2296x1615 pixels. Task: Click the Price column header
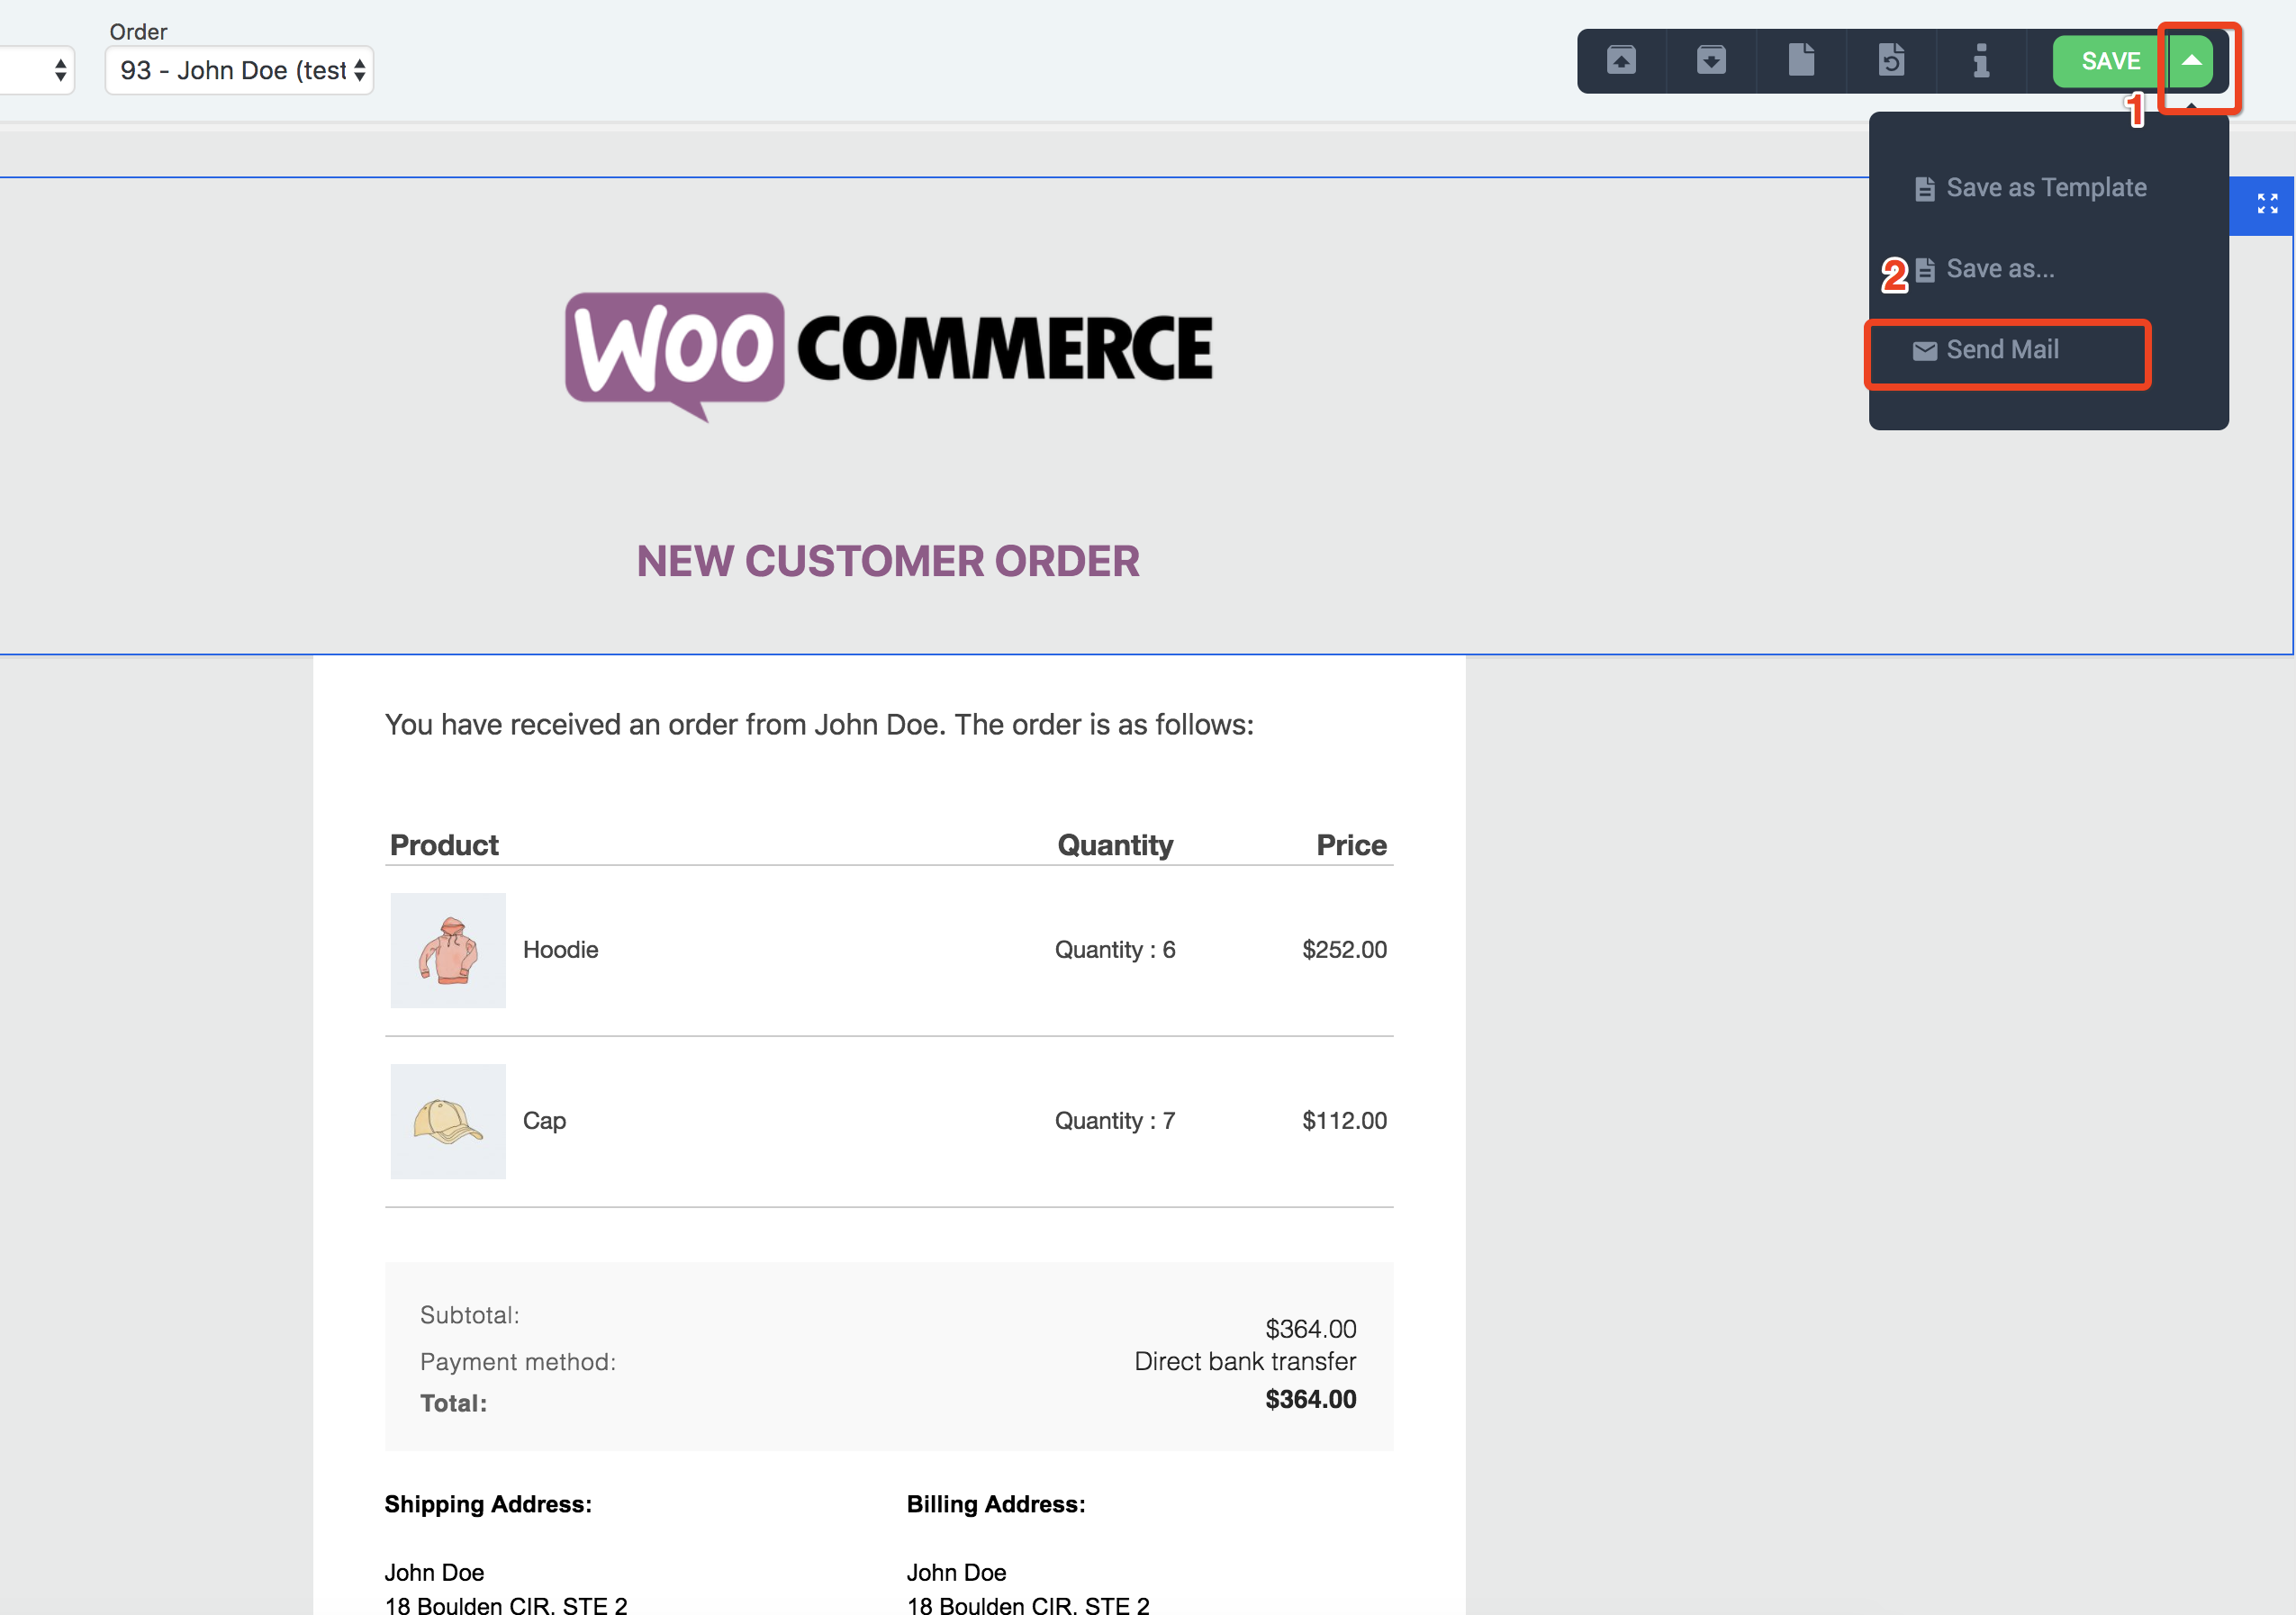(x=1351, y=845)
